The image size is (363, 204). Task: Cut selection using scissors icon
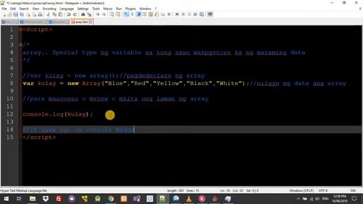[48, 14]
